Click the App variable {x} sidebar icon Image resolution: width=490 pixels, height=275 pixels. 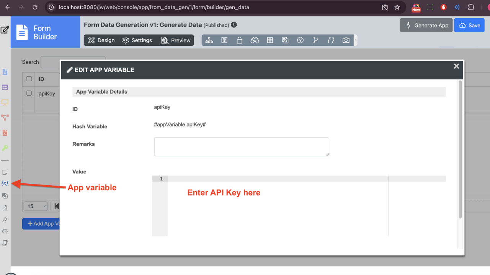point(5,183)
